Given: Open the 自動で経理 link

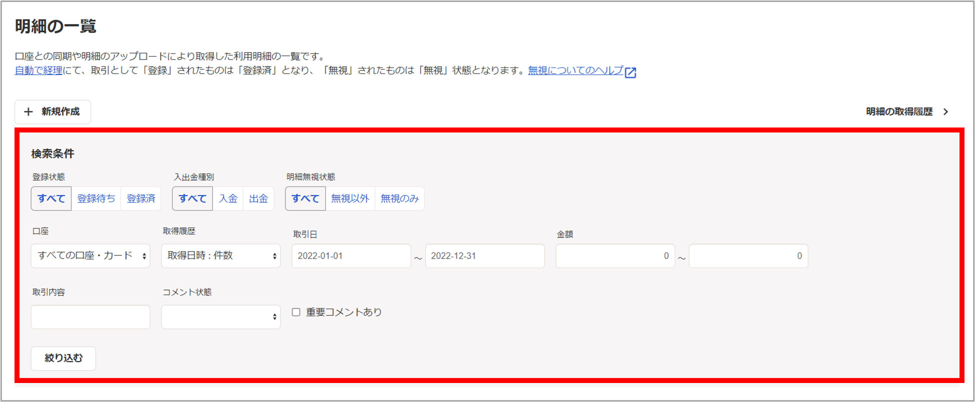Looking at the screenshot, I should point(38,70).
